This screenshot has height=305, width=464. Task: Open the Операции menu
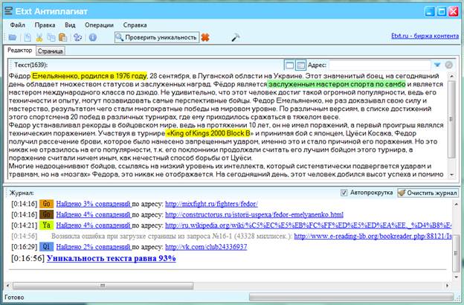99,25
